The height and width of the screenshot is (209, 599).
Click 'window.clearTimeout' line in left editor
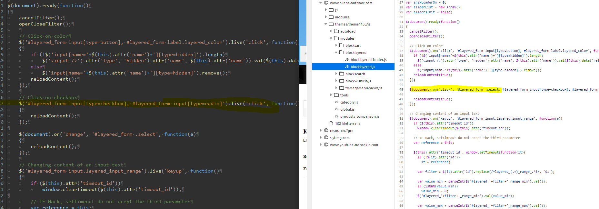(x=112, y=189)
